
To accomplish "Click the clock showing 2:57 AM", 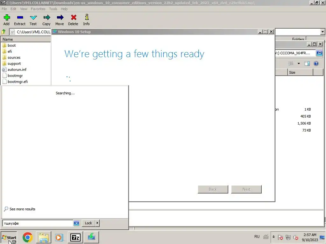I will click(310, 235).
